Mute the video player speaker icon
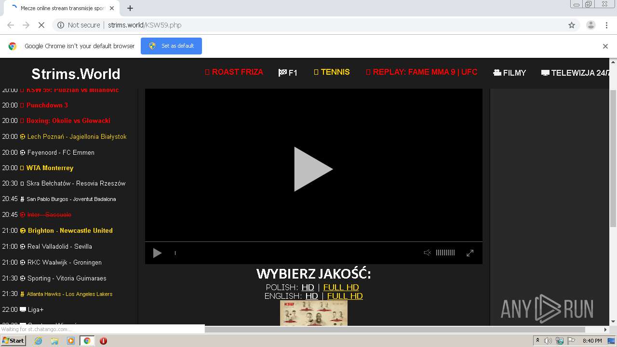This screenshot has width=617, height=347. point(427,253)
